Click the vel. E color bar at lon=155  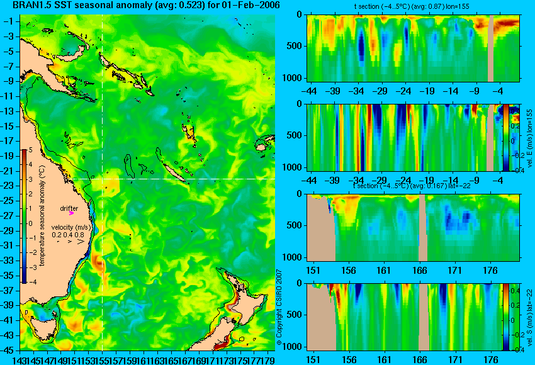point(506,137)
